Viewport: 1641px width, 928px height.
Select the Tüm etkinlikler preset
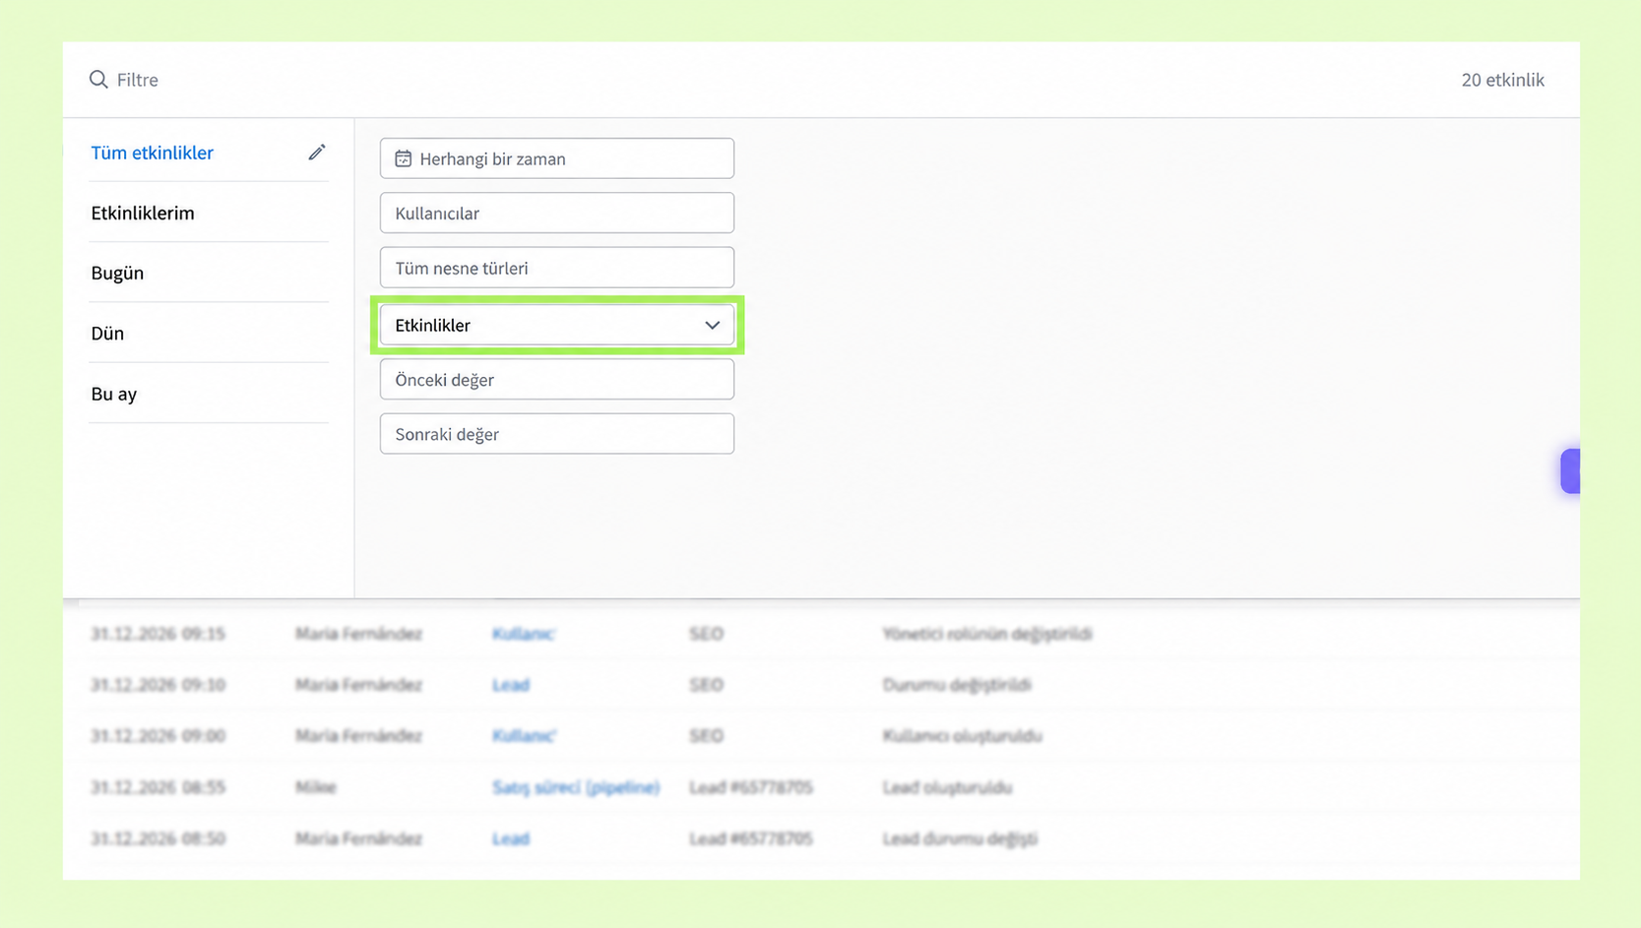pos(152,153)
